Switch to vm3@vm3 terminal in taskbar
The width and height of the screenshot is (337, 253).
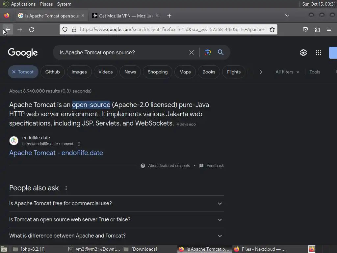pos(94,249)
